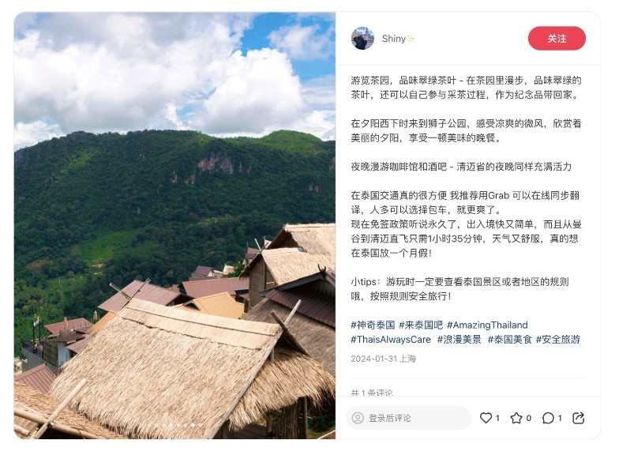Open the #浪漫美景 hashtag

pyautogui.click(x=460, y=340)
